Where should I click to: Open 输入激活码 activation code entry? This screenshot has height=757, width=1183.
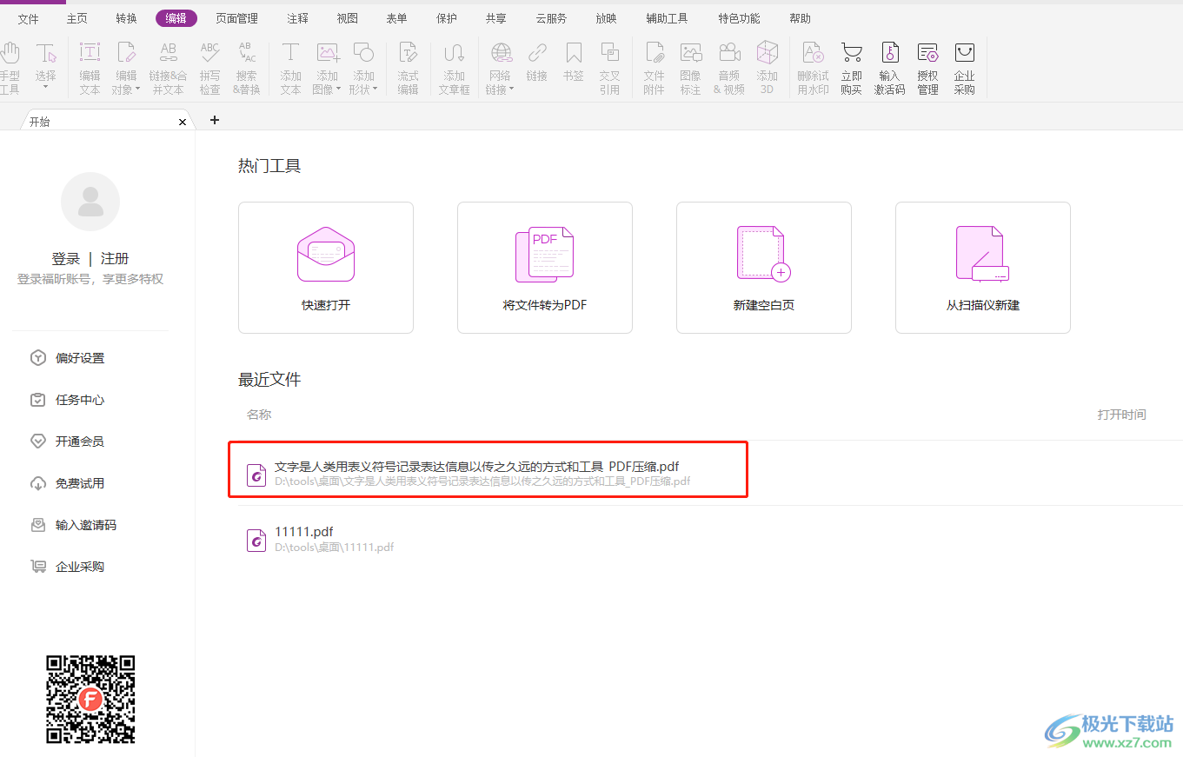point(889,67)
